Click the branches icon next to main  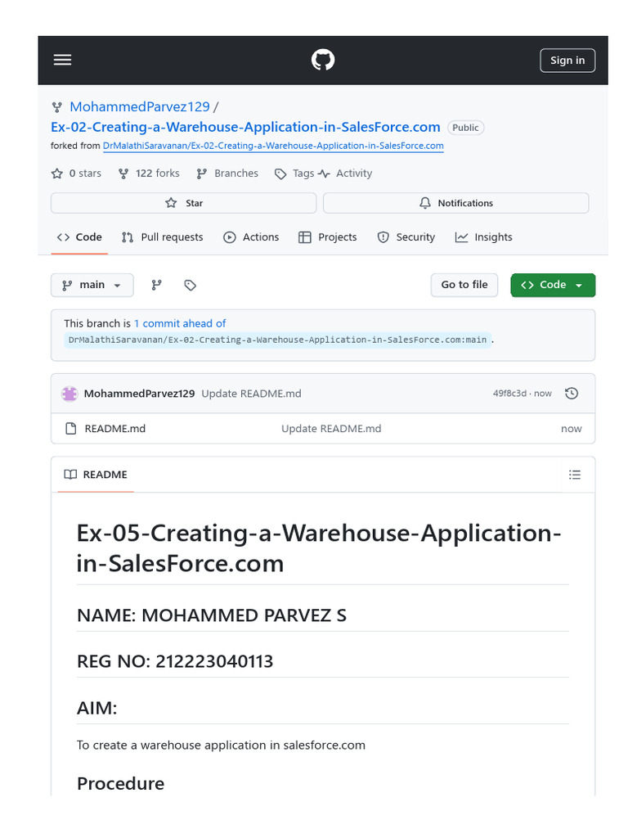point(156,286)
